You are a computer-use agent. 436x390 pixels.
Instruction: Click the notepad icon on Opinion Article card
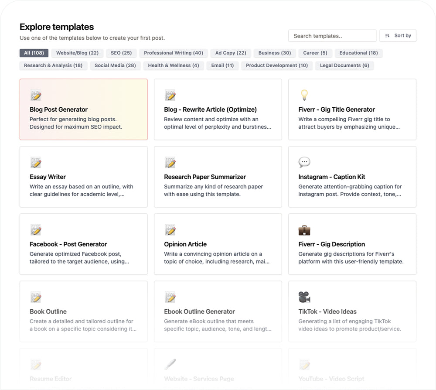pos(170,230)
